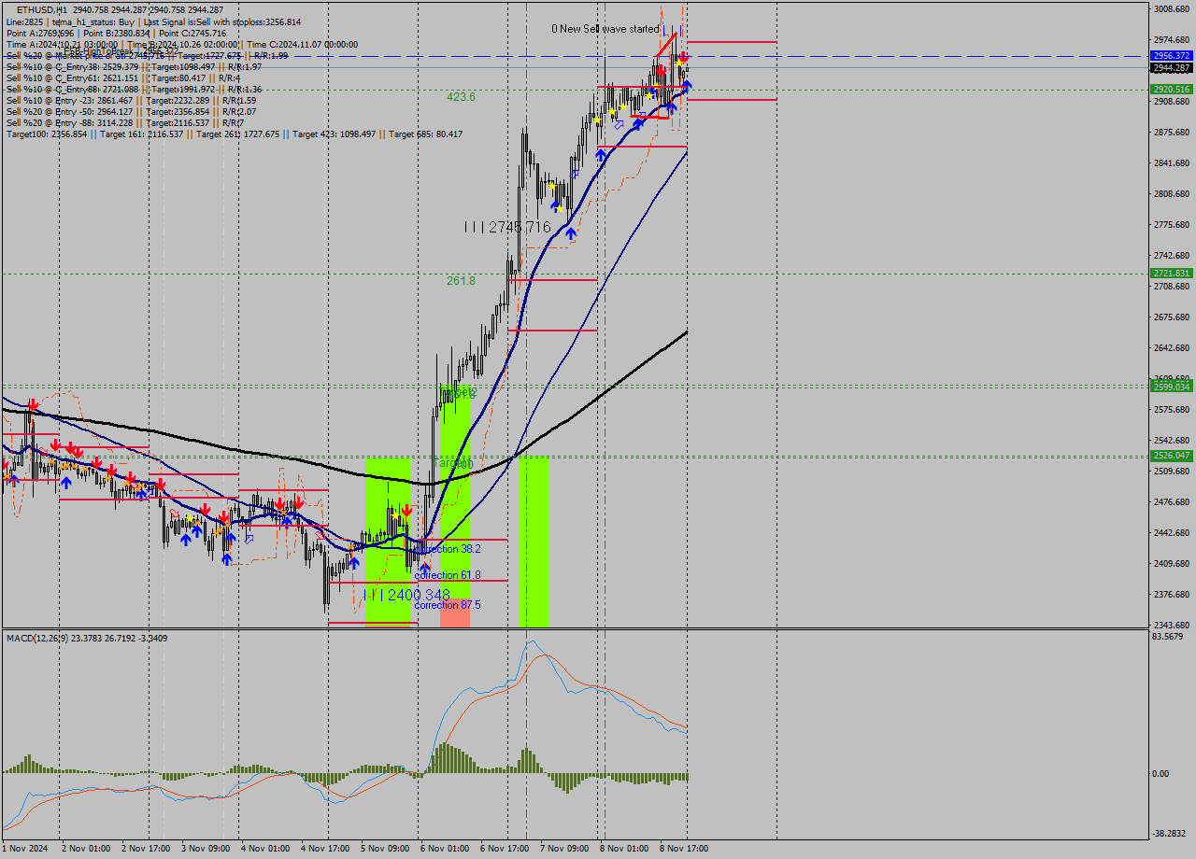
Task: Click the 'Sell %20 @ Entry -88: 3114.228' row
Action: [x=124, y=123]
